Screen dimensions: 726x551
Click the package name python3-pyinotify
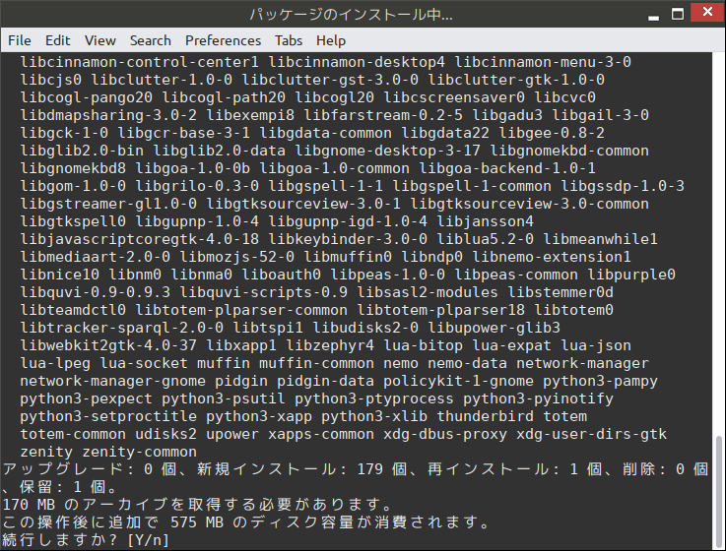538,398
